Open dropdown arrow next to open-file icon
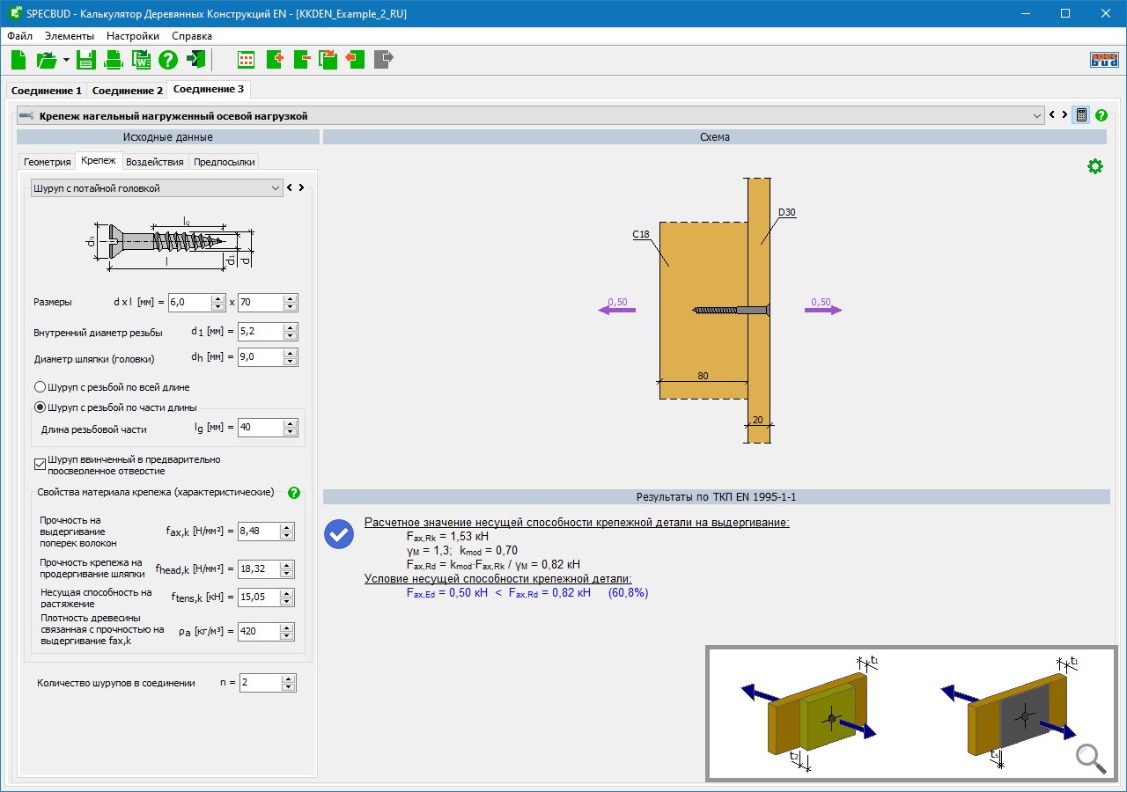1127x792 pixels. (66, 60)
